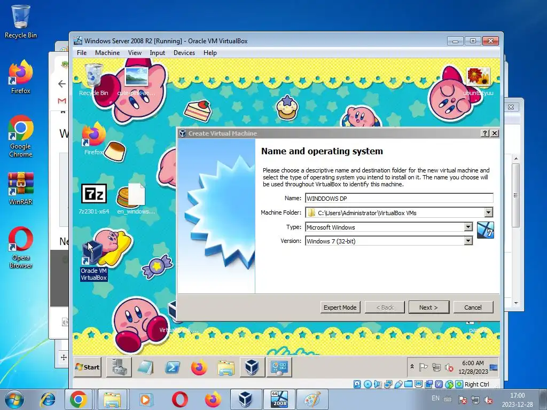Select the cute-pink image file on guest desktop

[136, 81]
